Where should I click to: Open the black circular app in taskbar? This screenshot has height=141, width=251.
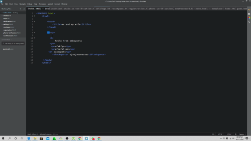67,138
